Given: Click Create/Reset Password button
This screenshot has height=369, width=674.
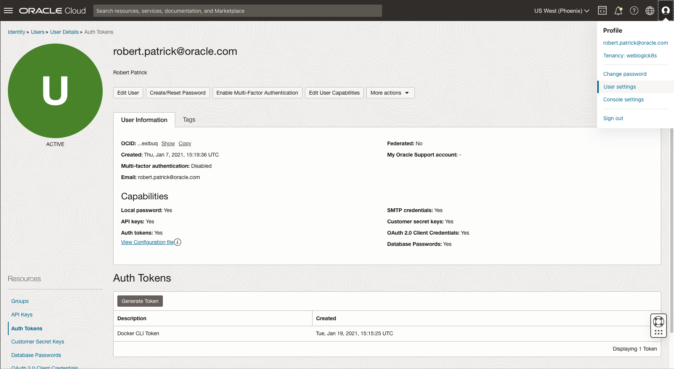Looking at the screenshot, I should [x=178, y=93].
